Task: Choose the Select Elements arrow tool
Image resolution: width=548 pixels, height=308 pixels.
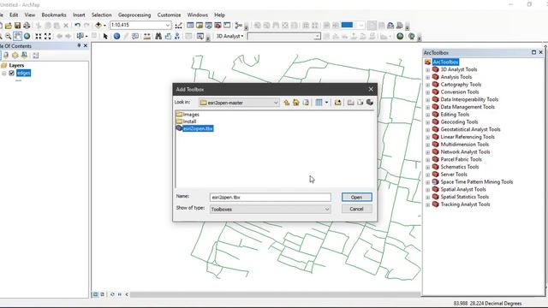Action: pyautogui.click(x=105, y=36)
